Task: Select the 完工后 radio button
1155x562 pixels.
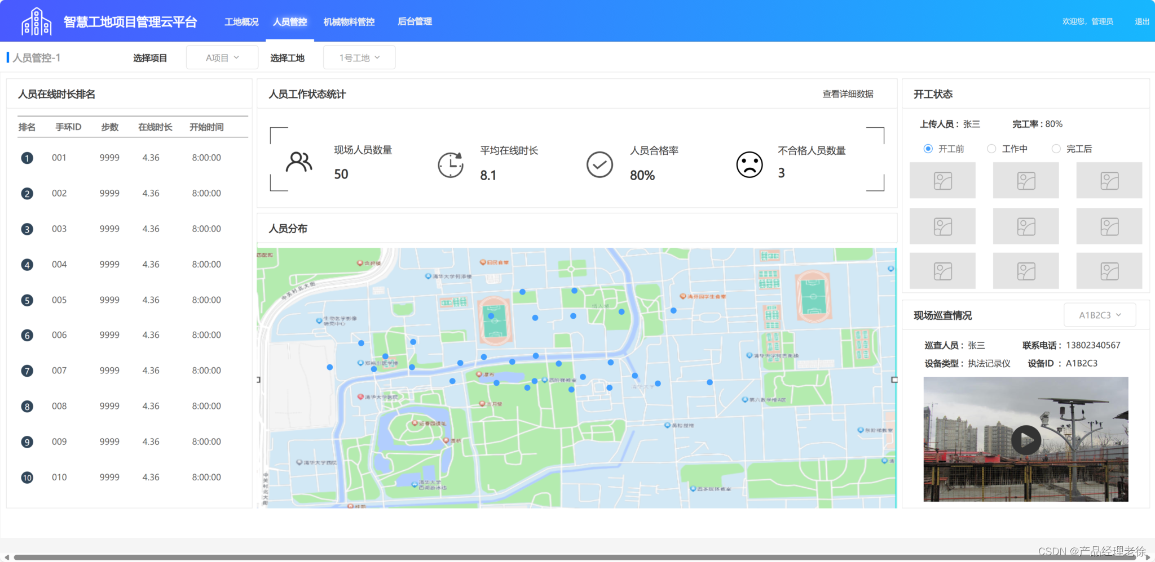Action: pyautogui.click(x=1056, y=149)
